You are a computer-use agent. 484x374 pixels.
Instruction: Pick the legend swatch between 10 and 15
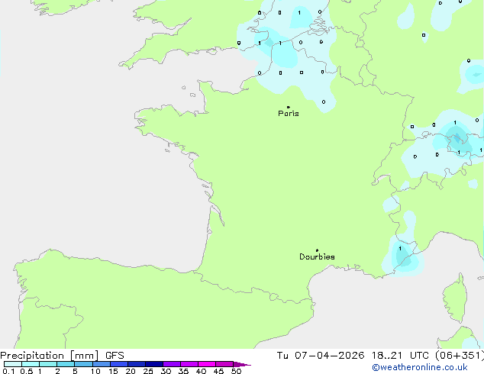102,364
